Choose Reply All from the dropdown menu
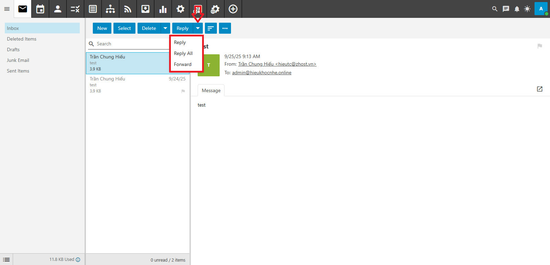The width and height of the screenshot is (550, 265). (186, 53)
